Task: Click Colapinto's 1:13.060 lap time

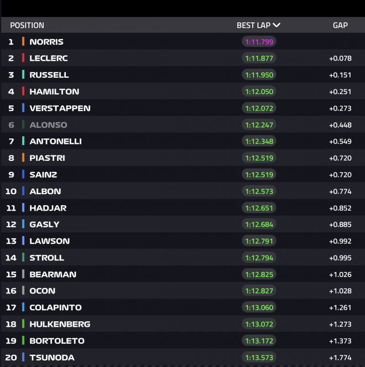Action: coord(259,308)
